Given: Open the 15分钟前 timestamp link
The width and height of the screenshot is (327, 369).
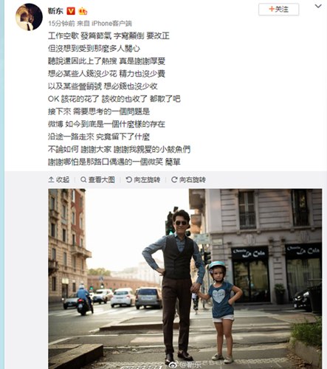Looking at the screenshot, I should (x=61, y=24).
